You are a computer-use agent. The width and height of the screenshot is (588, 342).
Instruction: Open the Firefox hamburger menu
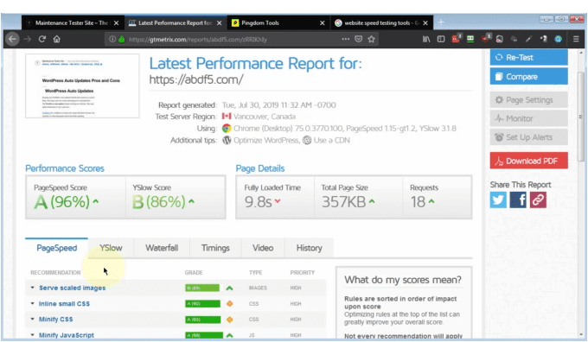(576, 39)
